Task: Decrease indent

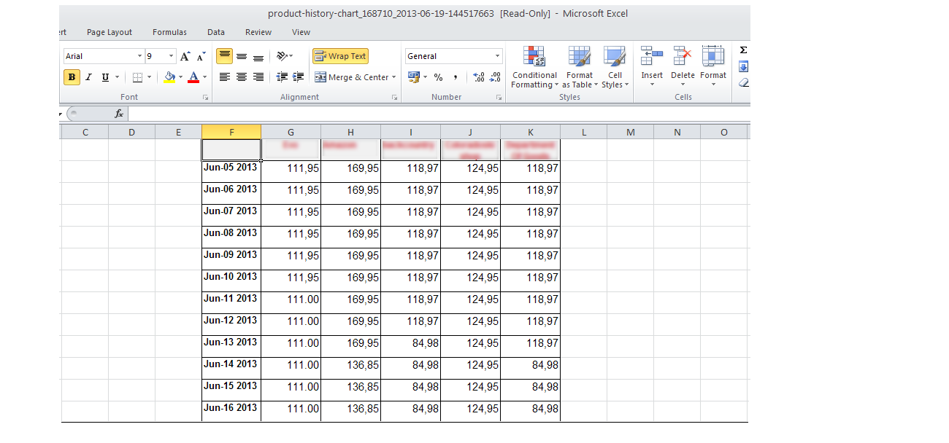Action: (x=283, y=77)
